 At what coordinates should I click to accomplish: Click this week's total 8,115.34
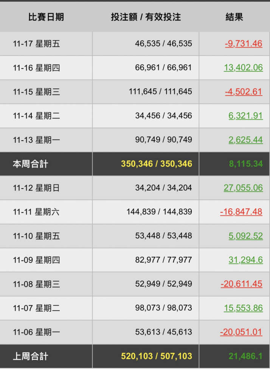click(245, 164)
